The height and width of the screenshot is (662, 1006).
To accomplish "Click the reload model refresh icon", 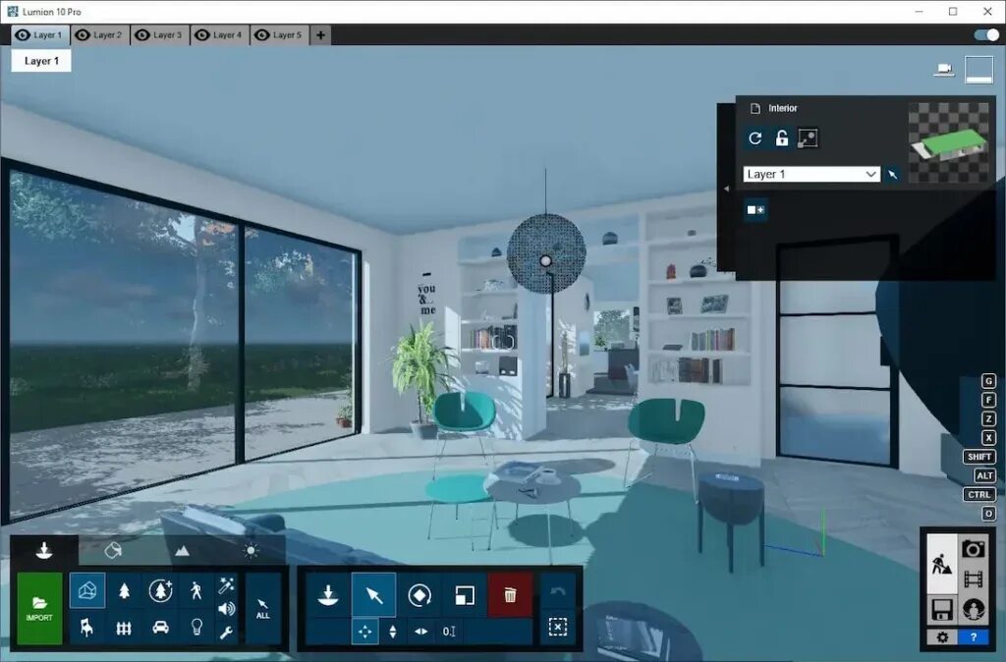I will click(x=755, y=138).
